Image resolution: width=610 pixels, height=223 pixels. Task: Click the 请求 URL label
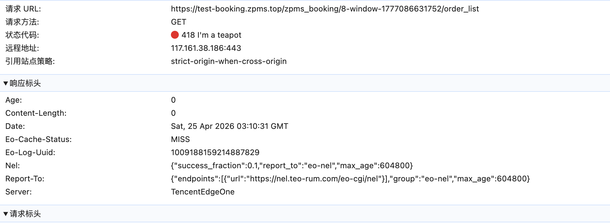[23, 9]
